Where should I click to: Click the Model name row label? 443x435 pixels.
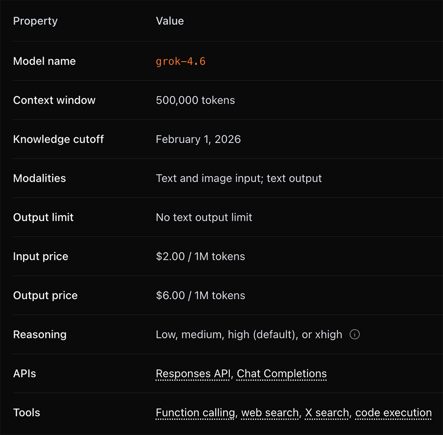44,61
